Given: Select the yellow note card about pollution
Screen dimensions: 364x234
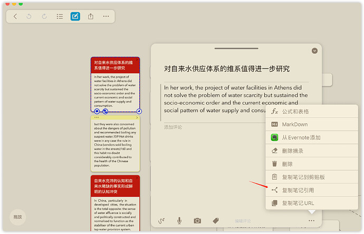Looking at the screenshot, I should pos(116,144).
